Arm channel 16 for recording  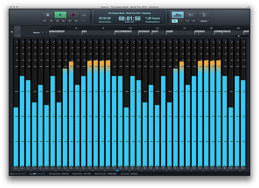tap(108, 169)
